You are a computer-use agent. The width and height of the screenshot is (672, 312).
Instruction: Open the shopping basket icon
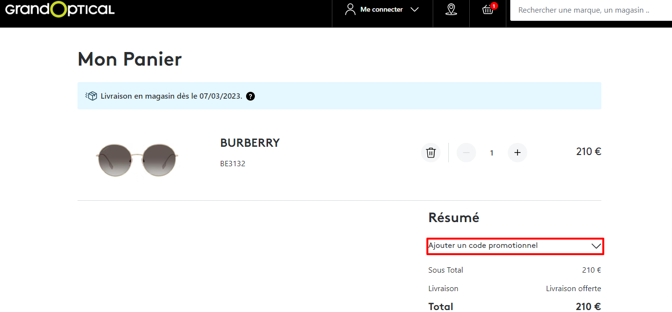(488, 9)
